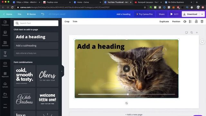
Task: Edit the design title Add a heading
Action: (x=124, y=14)
